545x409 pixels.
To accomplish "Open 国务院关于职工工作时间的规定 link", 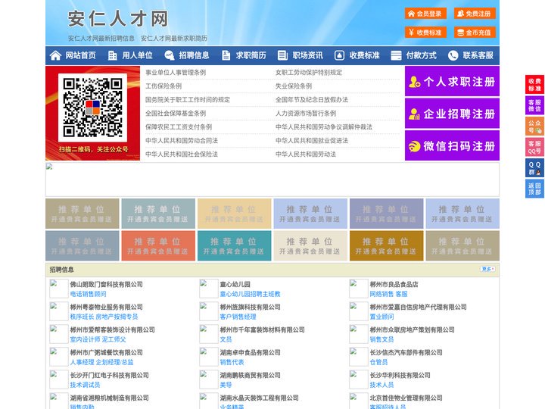I will [188, 99].
